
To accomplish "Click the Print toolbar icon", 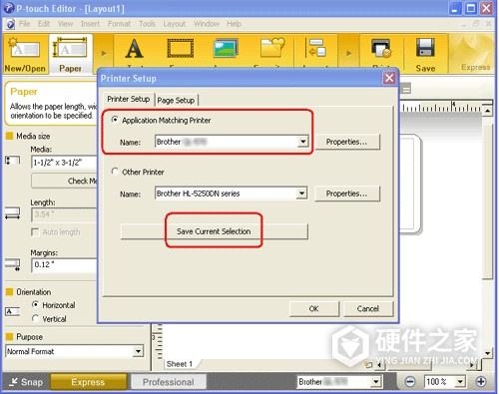I will click(381, 49).
